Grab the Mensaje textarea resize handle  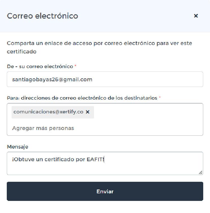coord(200,172)
